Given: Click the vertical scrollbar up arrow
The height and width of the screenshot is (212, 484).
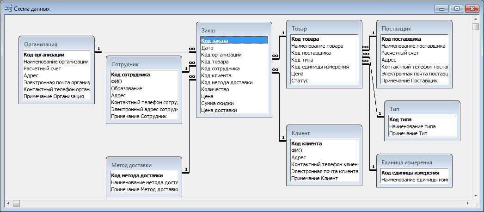Looking at the screenshot, I should click(x=475, y=19).
